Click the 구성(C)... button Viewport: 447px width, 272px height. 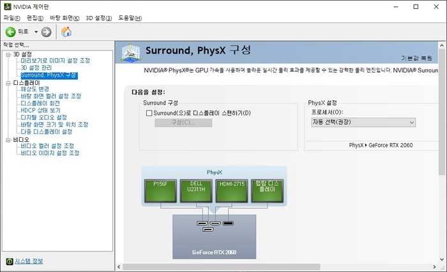click(183, 123)
